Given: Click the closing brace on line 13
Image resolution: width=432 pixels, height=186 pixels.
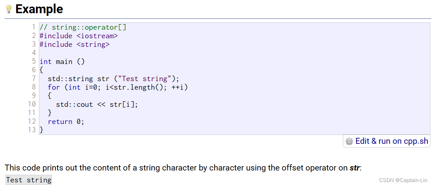Looking at the screenshot, I should point(41,130).
